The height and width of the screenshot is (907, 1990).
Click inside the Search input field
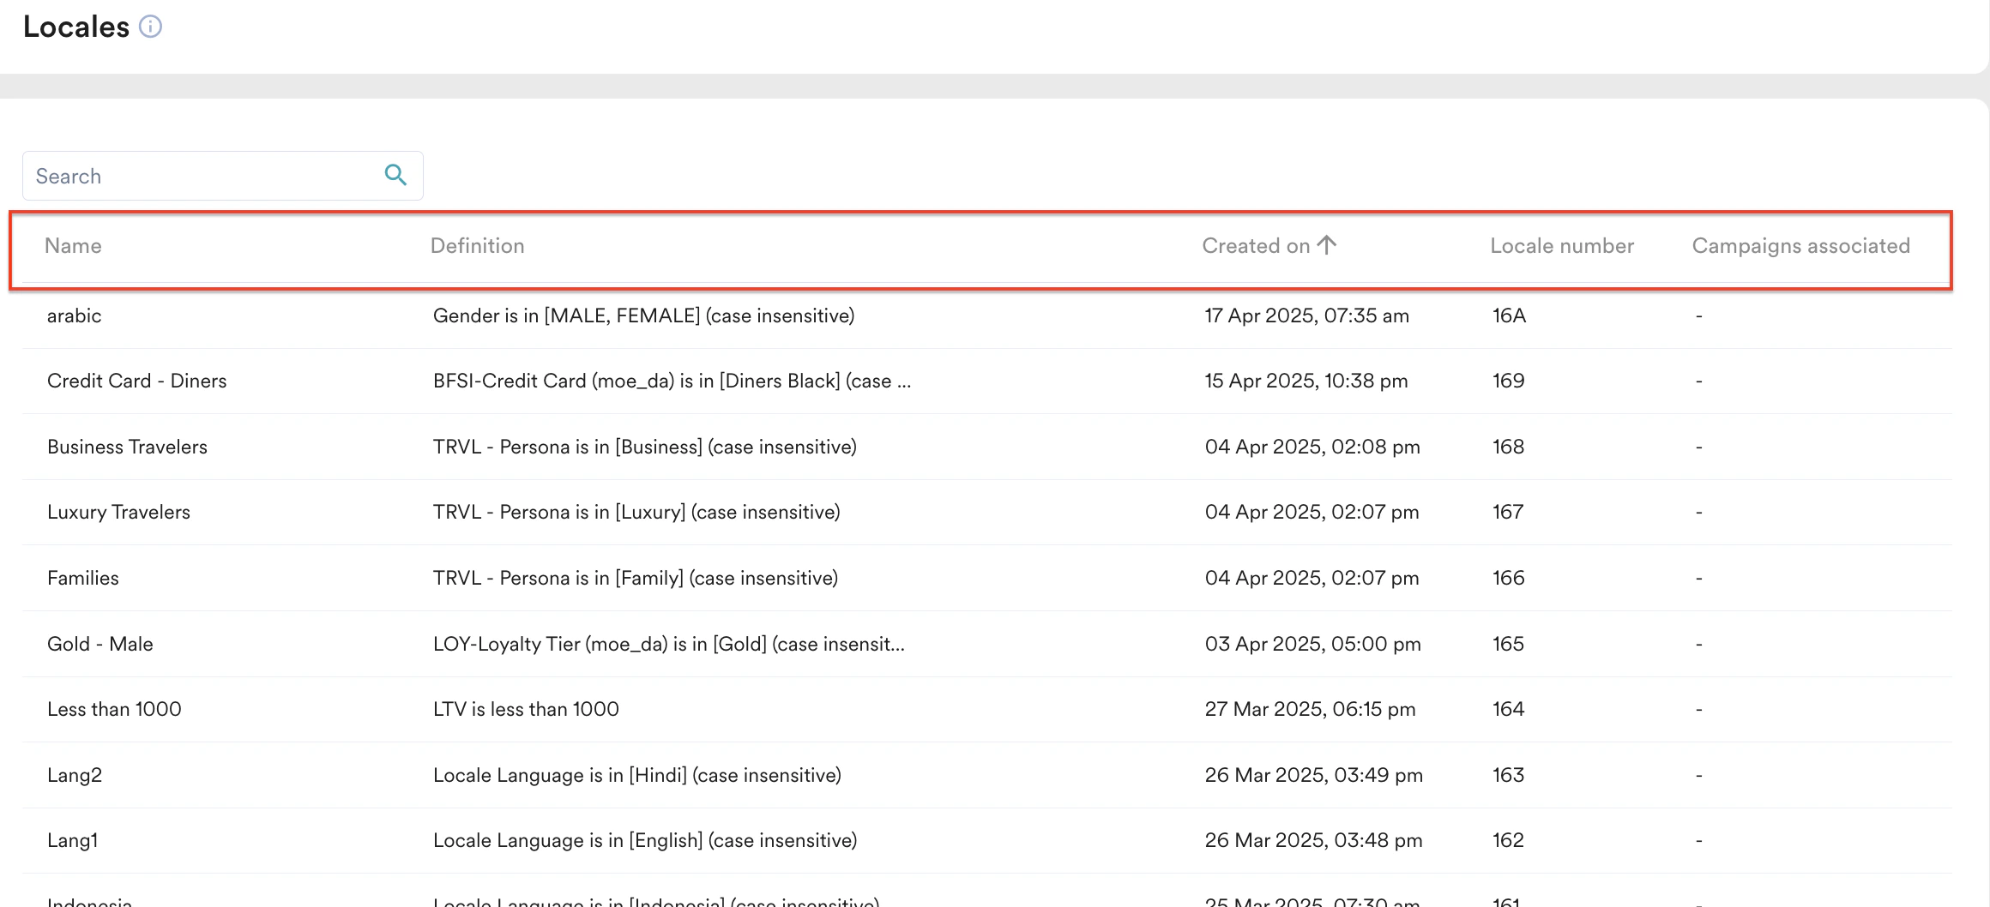(197, 175)
